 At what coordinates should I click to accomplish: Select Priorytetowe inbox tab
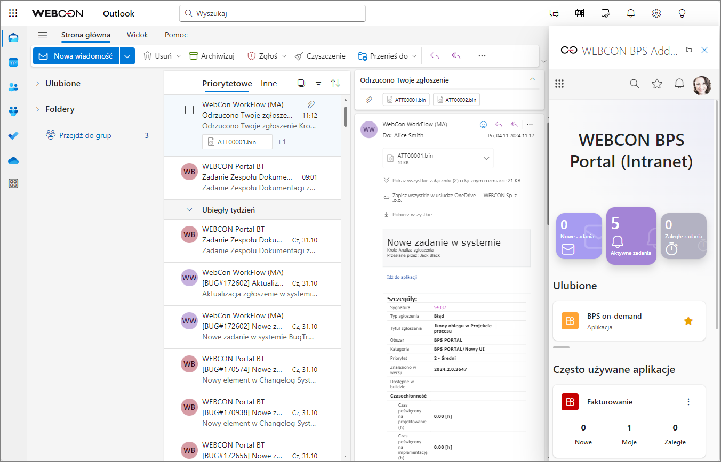click(227, 84)
